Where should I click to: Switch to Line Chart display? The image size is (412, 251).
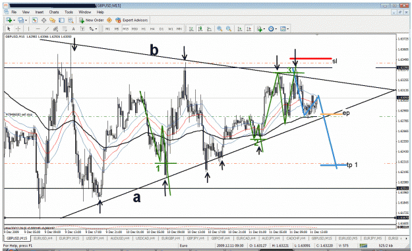209,28
